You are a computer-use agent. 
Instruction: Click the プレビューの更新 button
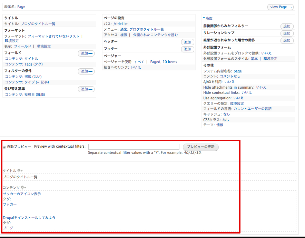pos(200,147)
